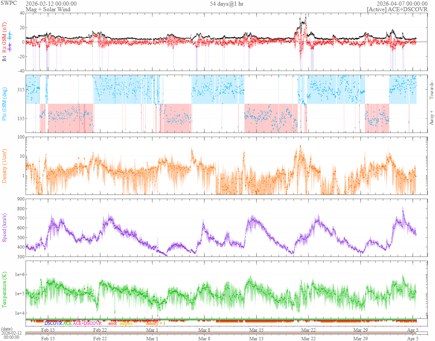435x341 pixels.
Task: Click the green ACE legend entry
Action: point(67,323)
